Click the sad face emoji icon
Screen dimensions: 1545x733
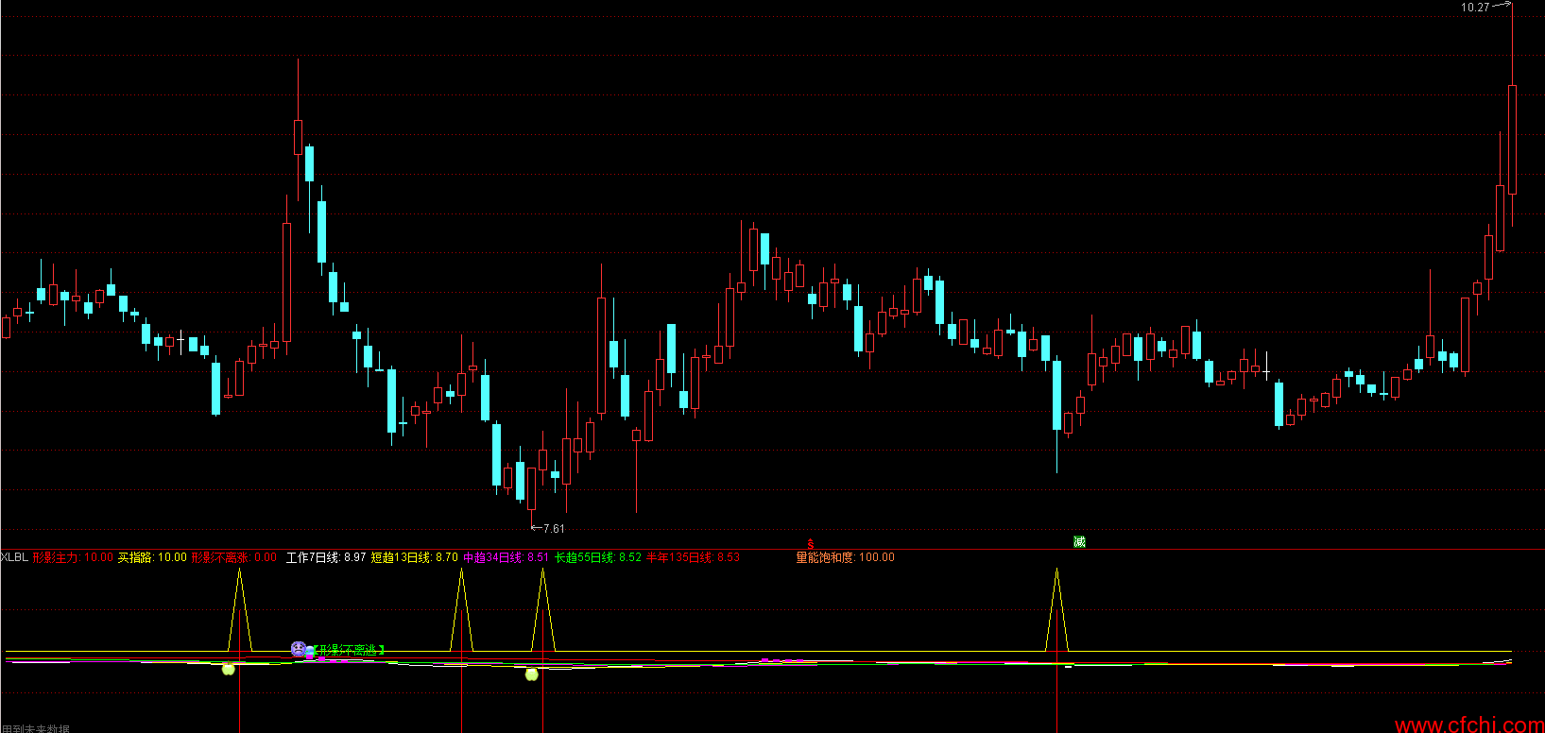299,649
